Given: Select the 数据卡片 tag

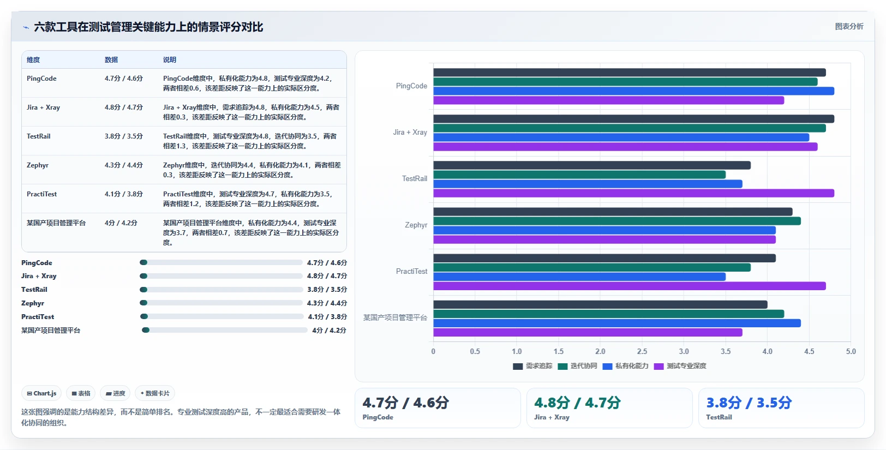Looking at the screenshot, I should point(155,393).
